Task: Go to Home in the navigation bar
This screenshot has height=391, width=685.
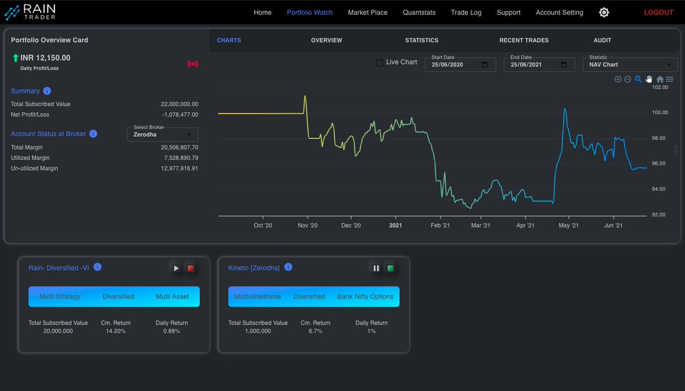Action: tap(263, 13)
